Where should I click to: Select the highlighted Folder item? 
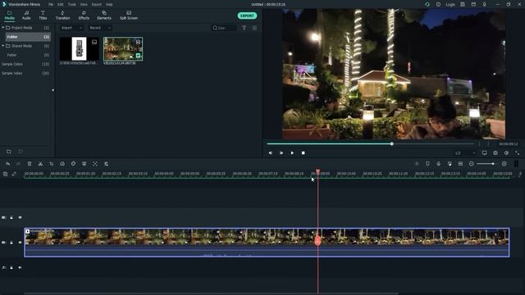coord(28,37)
